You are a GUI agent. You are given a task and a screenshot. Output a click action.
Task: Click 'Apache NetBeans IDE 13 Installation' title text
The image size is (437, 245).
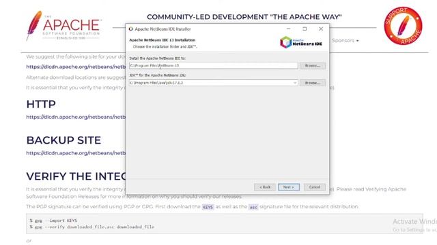pyautogui.click(x=163, y=40)
